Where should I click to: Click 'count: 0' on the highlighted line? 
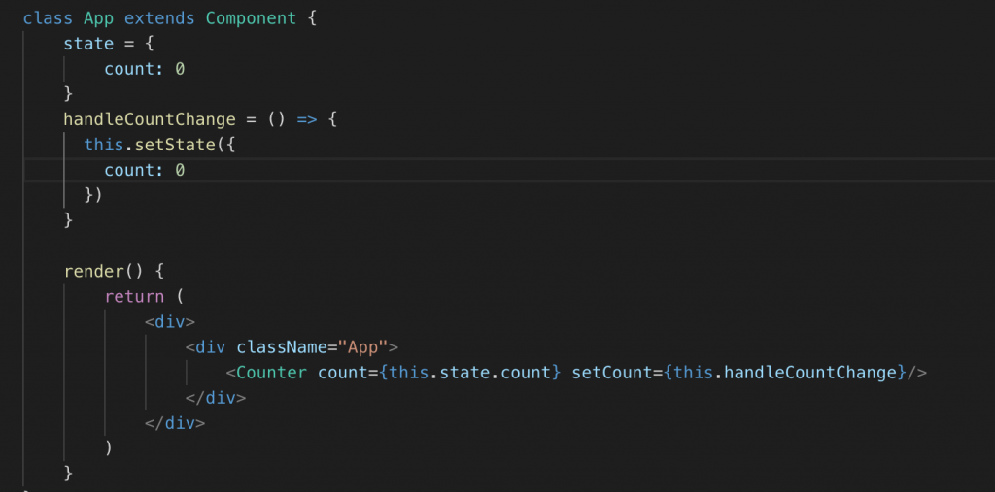[144, 170]
